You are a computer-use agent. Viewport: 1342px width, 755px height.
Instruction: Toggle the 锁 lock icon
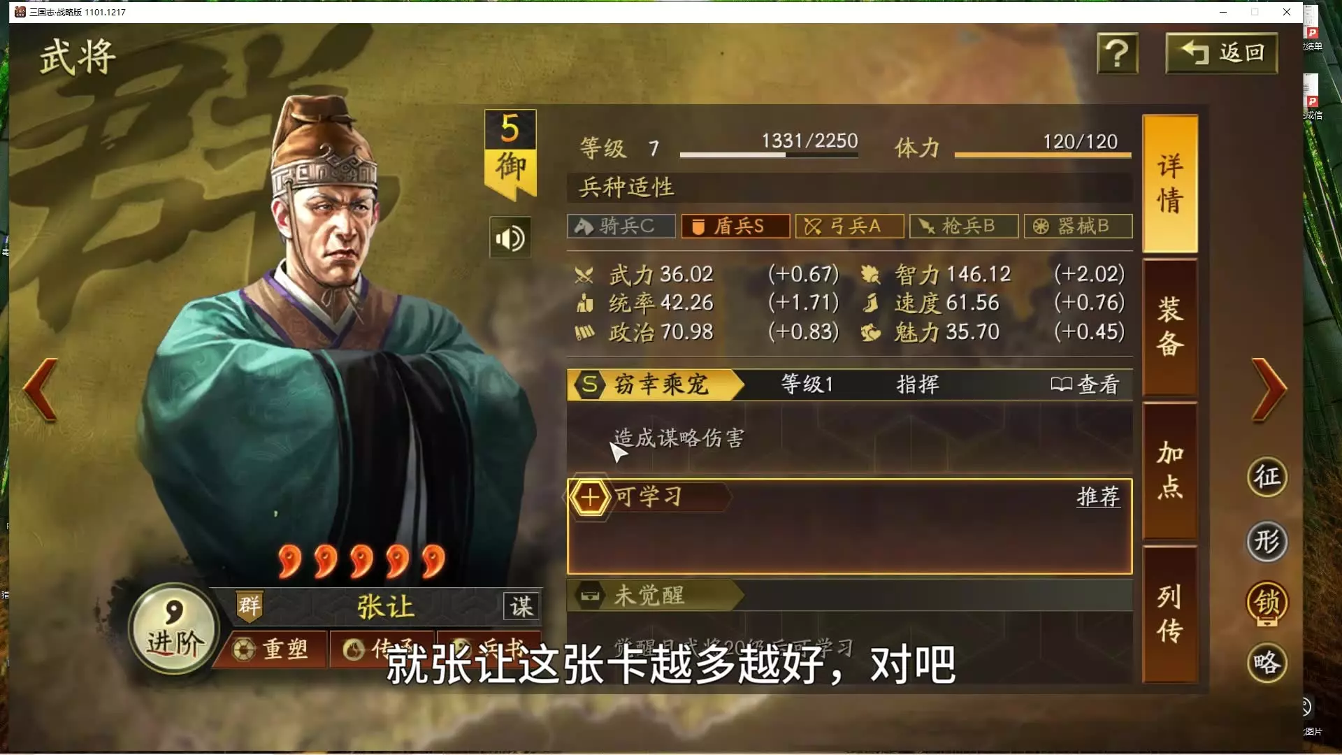pyautogui.click(x=1267, y=603)
